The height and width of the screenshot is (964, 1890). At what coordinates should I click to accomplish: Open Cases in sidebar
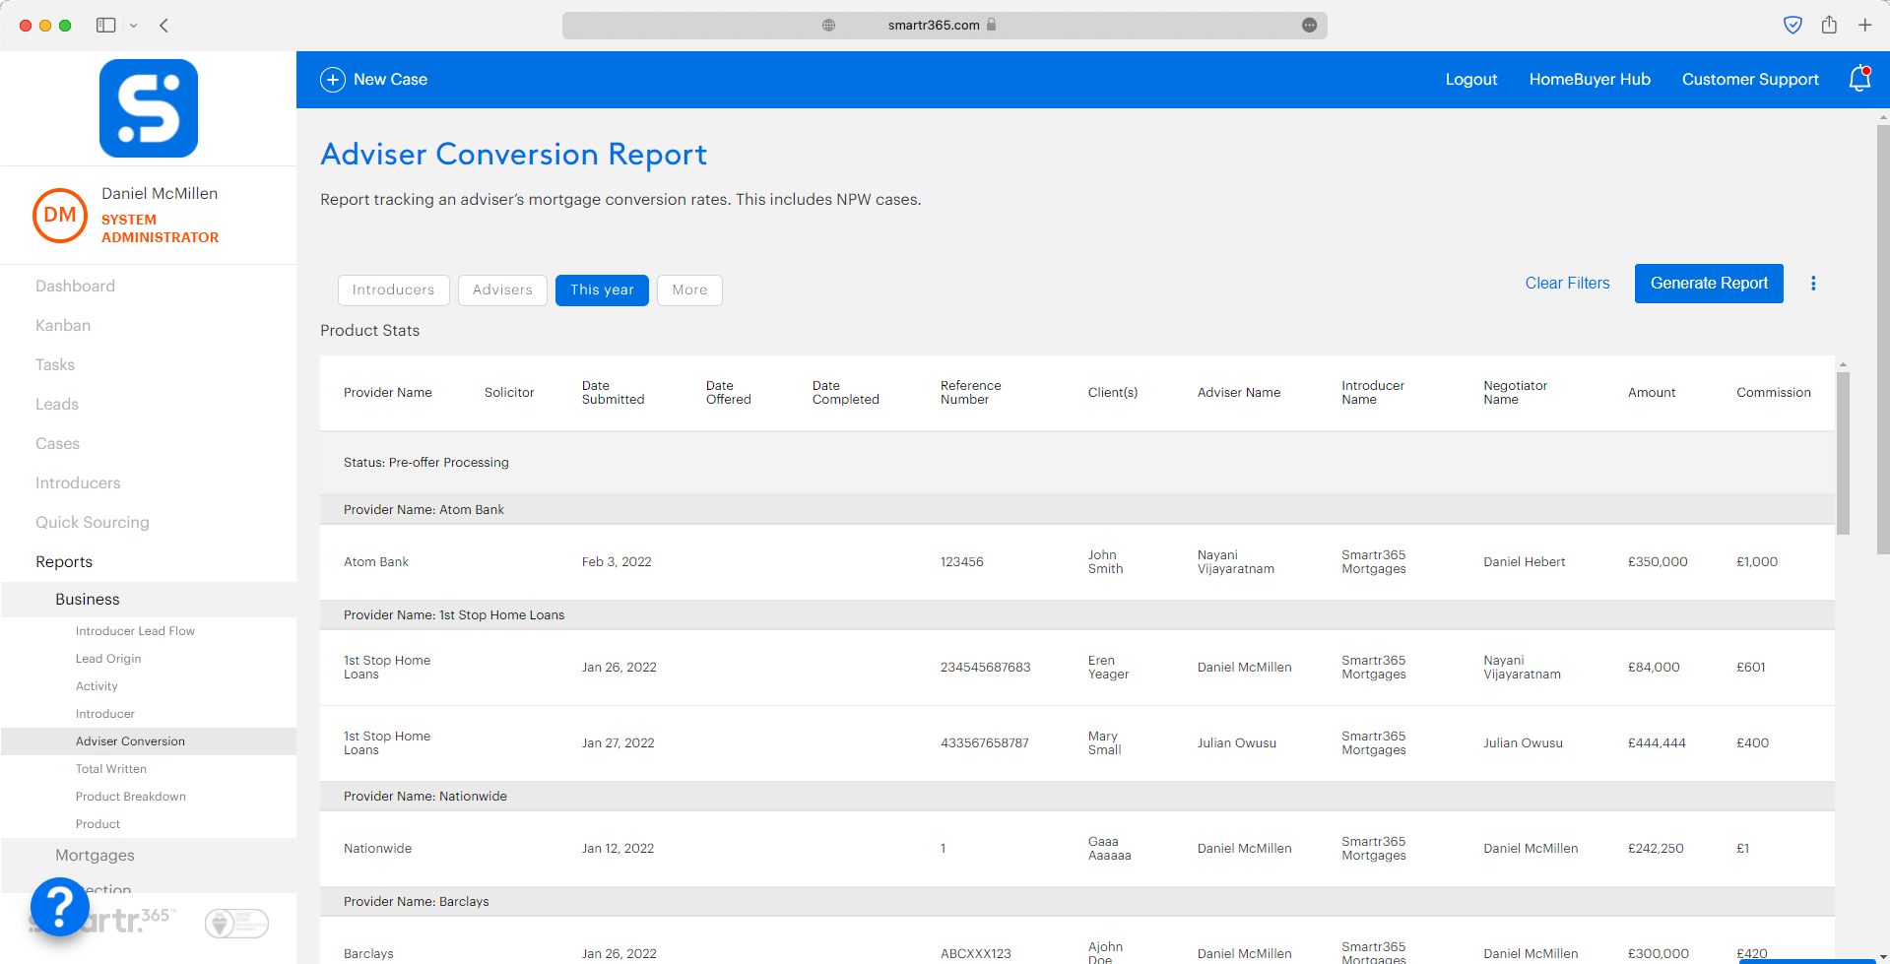57,444
